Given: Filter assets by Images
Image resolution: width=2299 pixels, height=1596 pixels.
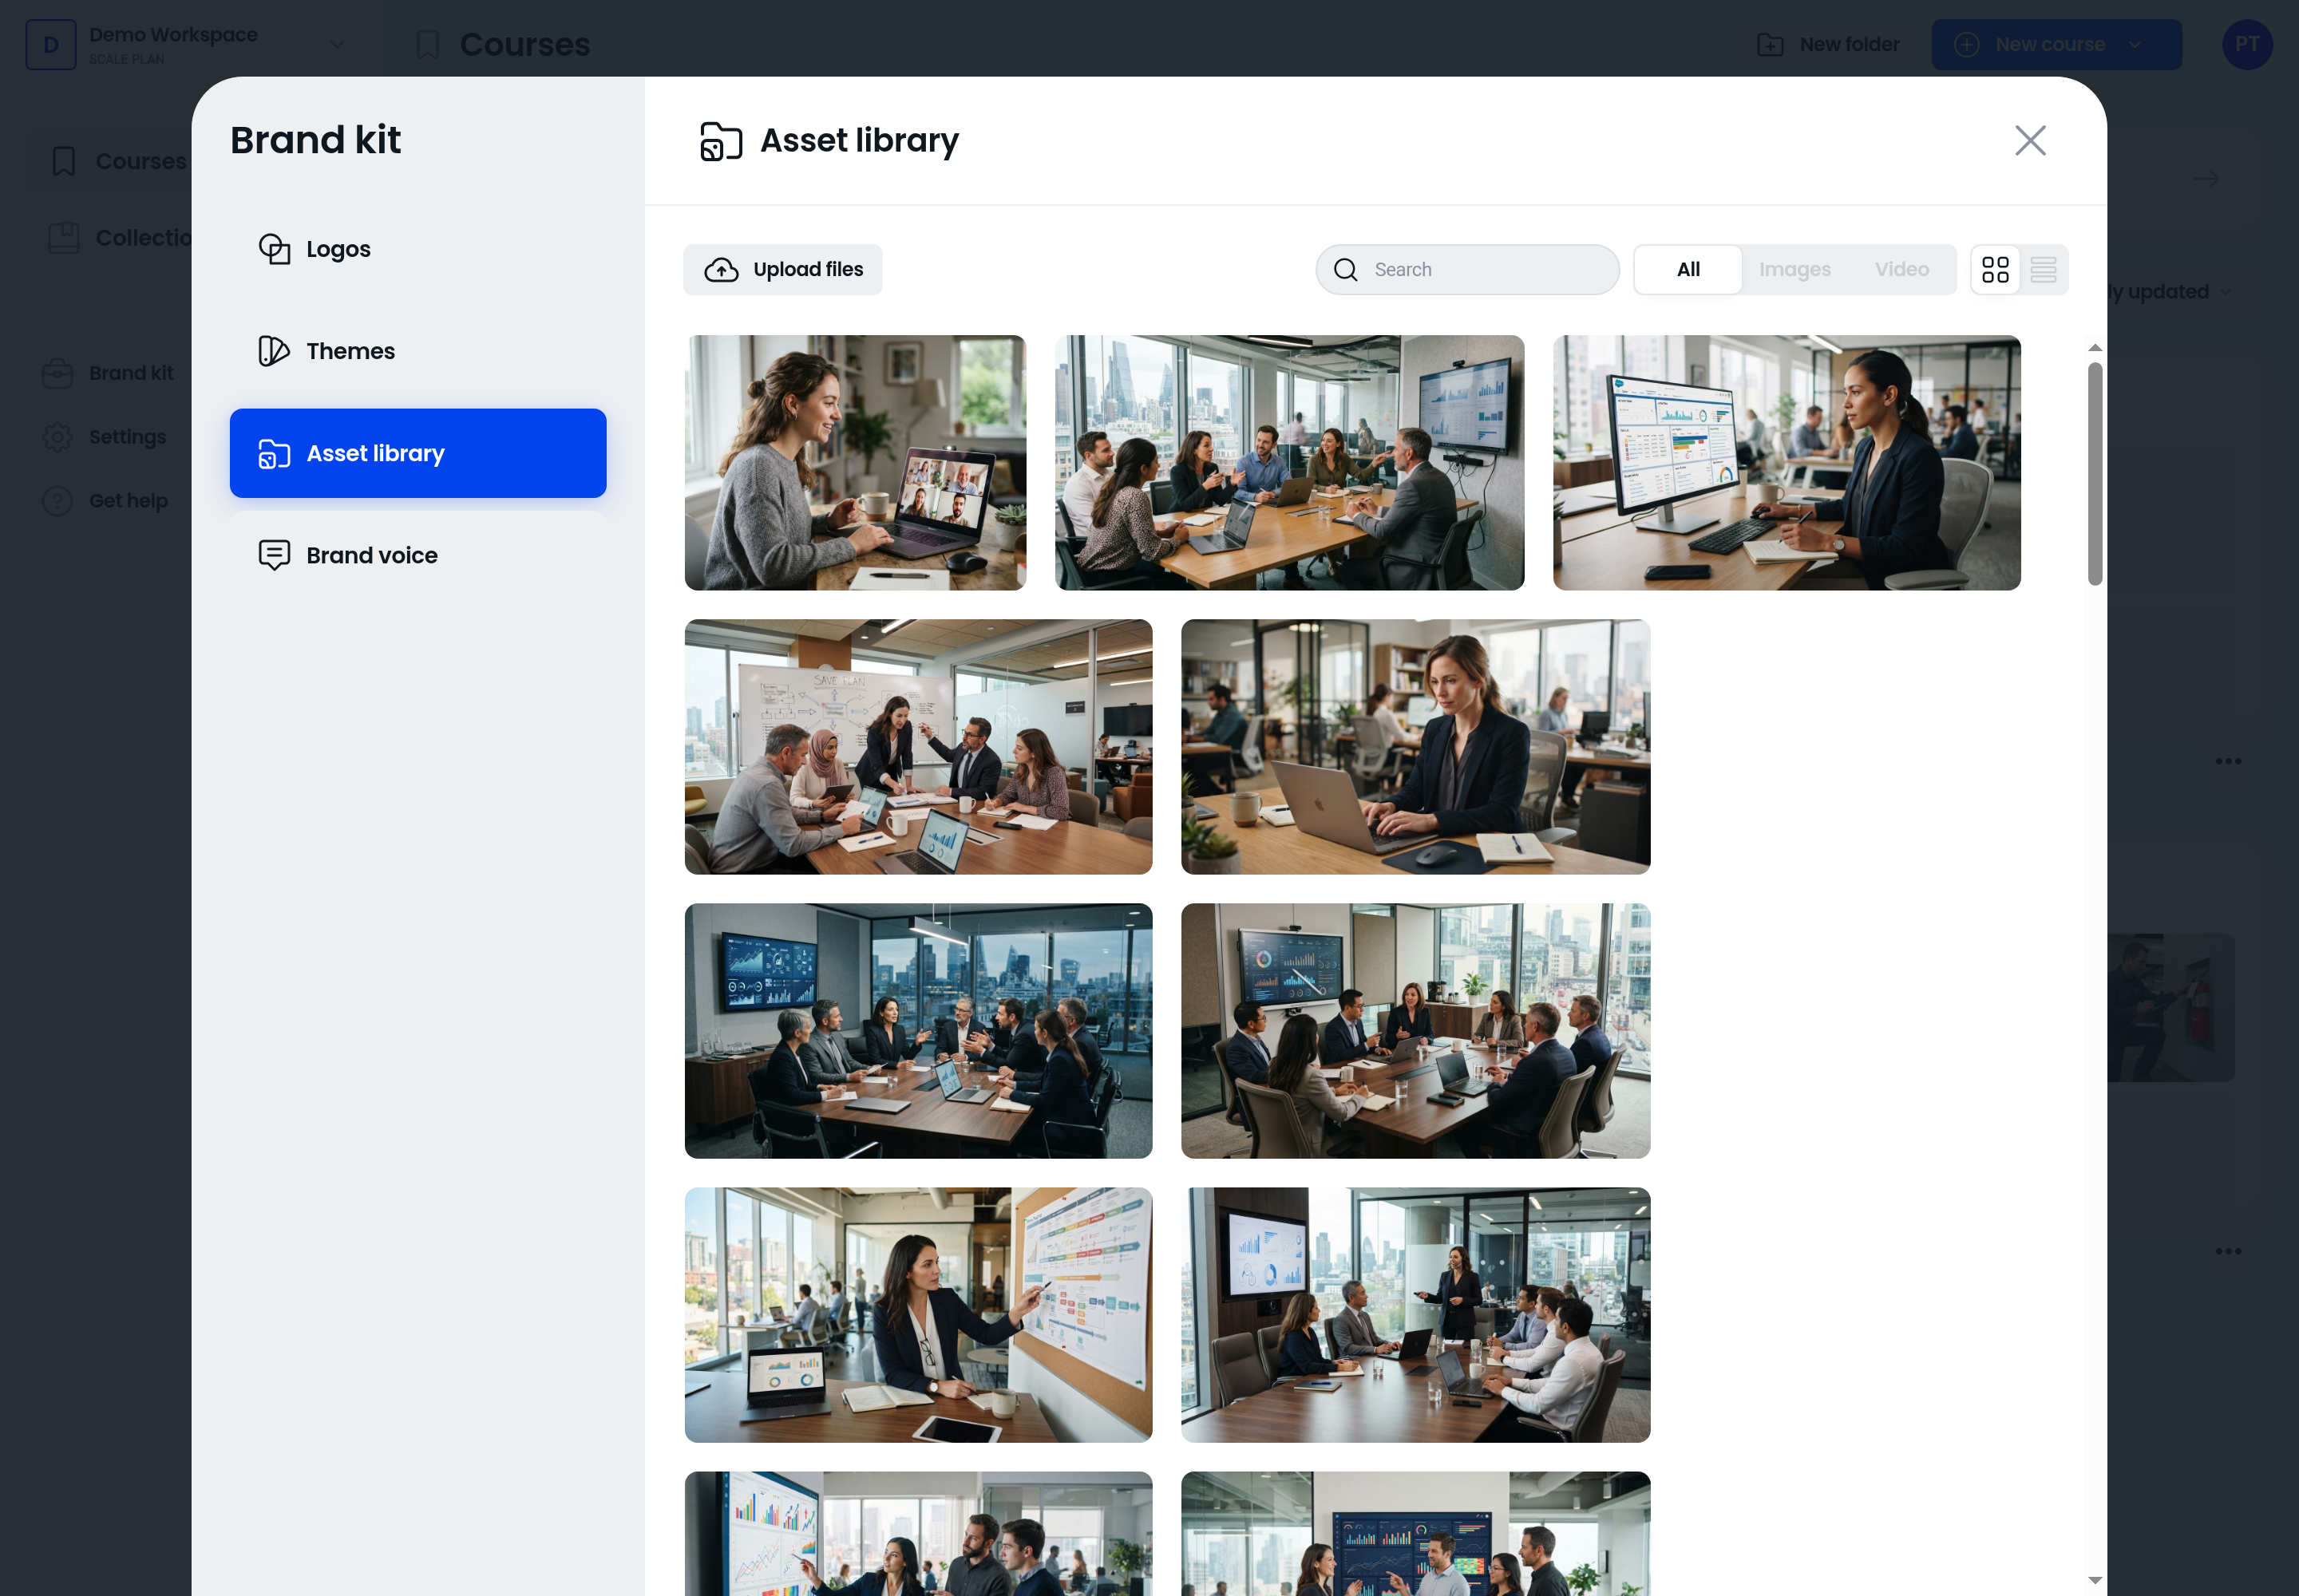Looking at the screenshot, I should pos(1794,269).
